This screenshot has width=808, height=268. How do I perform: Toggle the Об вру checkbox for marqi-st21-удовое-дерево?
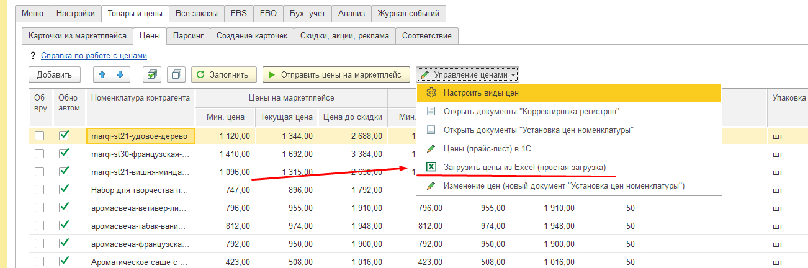click(40, 135)
